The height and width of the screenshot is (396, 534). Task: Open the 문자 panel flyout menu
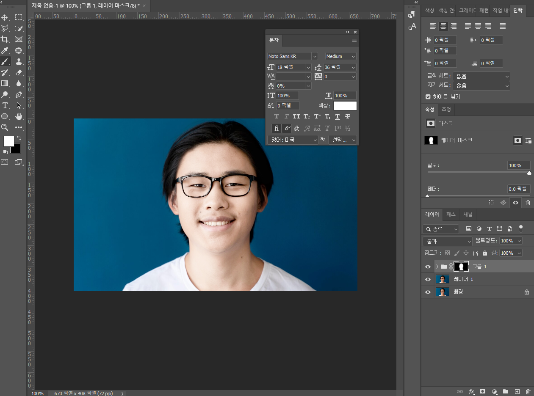354,41
